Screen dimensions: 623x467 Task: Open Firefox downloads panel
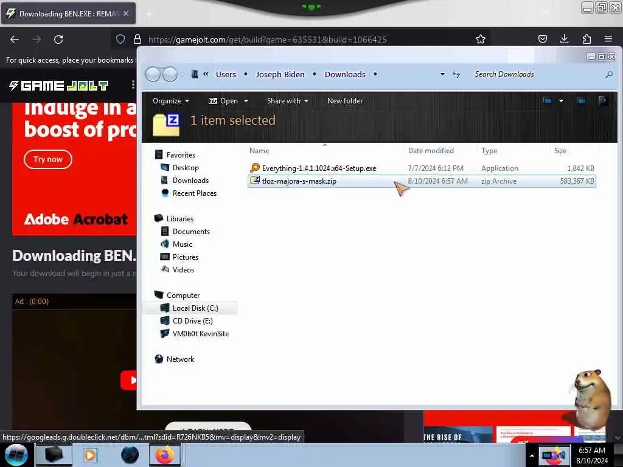pos(564,39)
